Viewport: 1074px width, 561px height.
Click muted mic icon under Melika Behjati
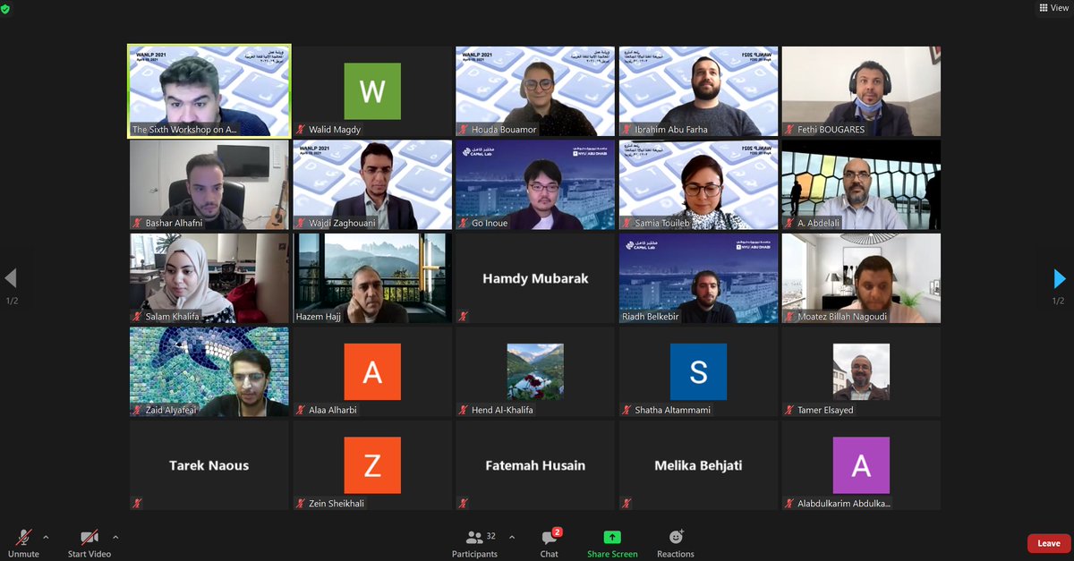pyautogui.click(x=626, y=504)
